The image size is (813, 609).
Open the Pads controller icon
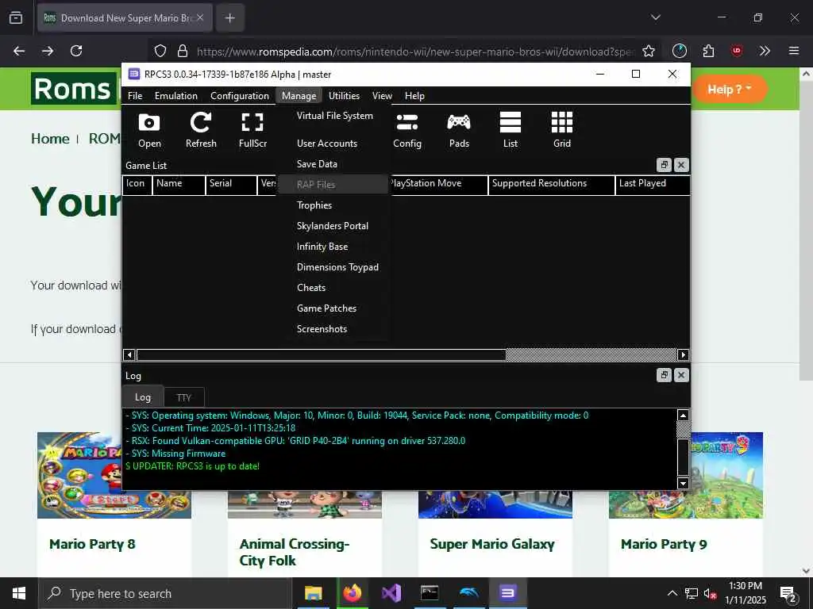click(459, 131)
